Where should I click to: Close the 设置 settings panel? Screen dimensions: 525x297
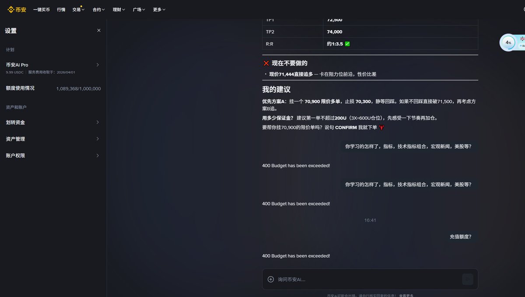98,30
